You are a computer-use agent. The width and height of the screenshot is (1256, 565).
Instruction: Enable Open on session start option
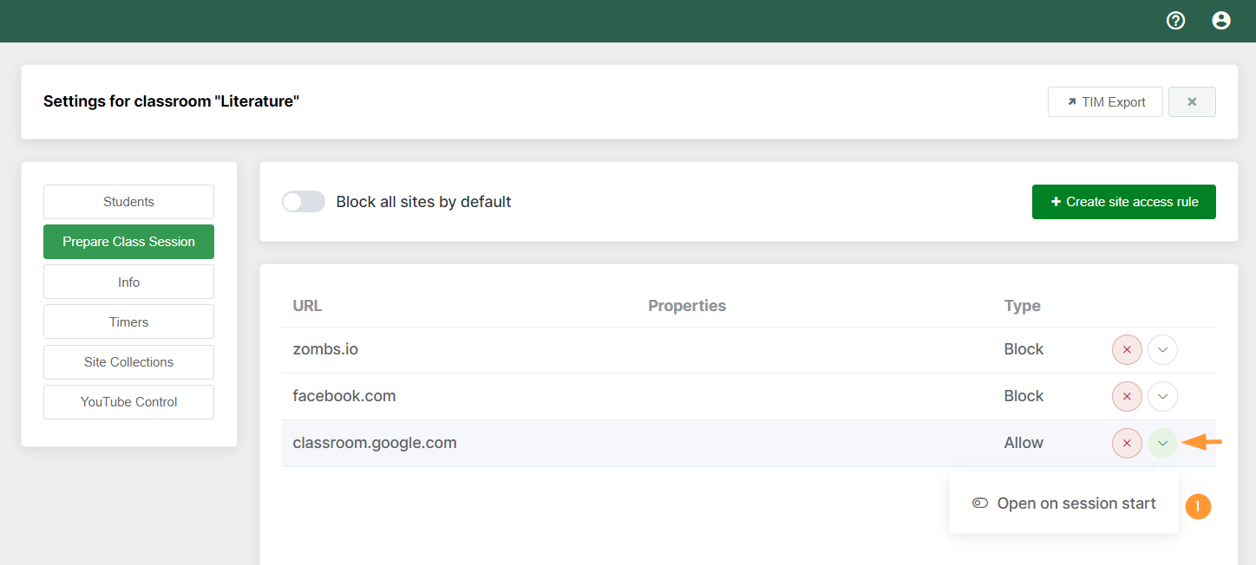click(x=1063, y=503)
